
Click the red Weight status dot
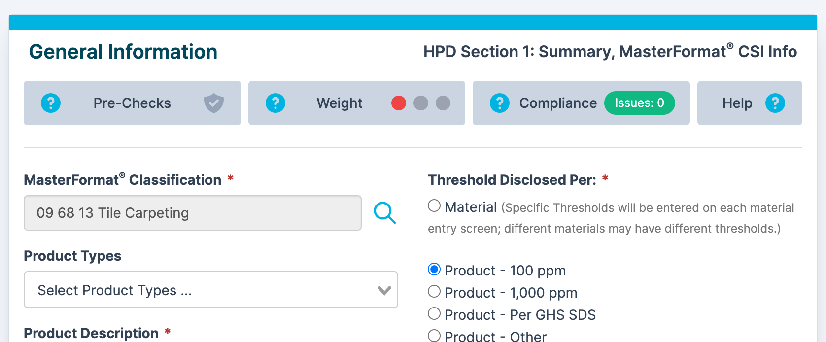[x=399, y=103]
